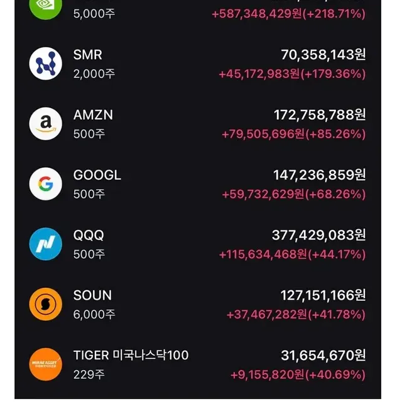Click the green NVIDIA logo icon

[x=46, y=6]
